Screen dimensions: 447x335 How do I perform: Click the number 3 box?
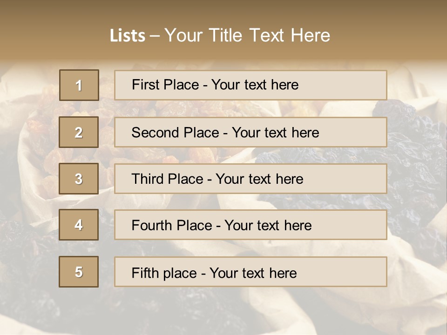point(79,179)
